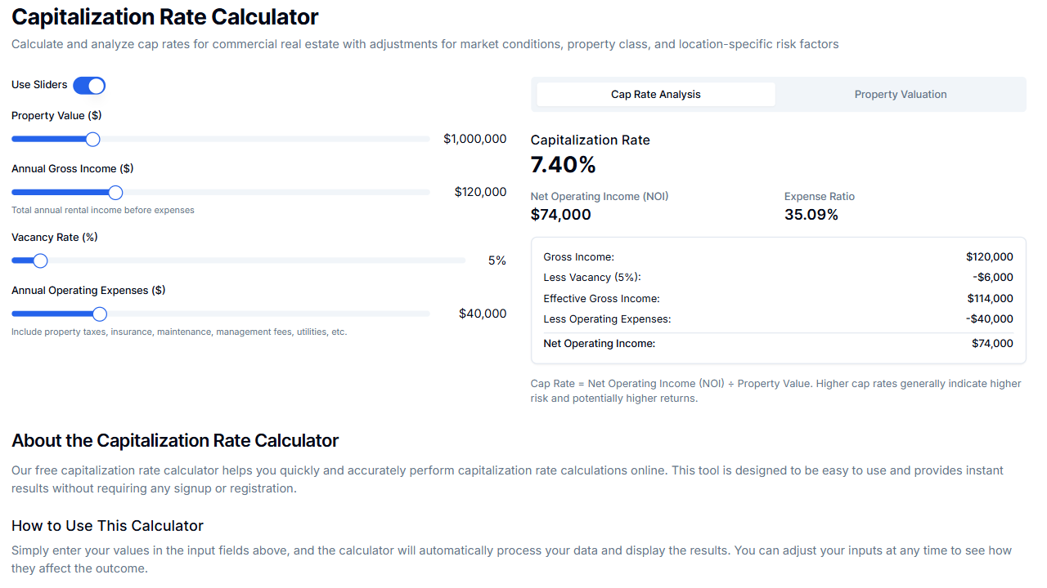
Task: Click the $1,000,000 Property Value display
Action: point(474,139)
